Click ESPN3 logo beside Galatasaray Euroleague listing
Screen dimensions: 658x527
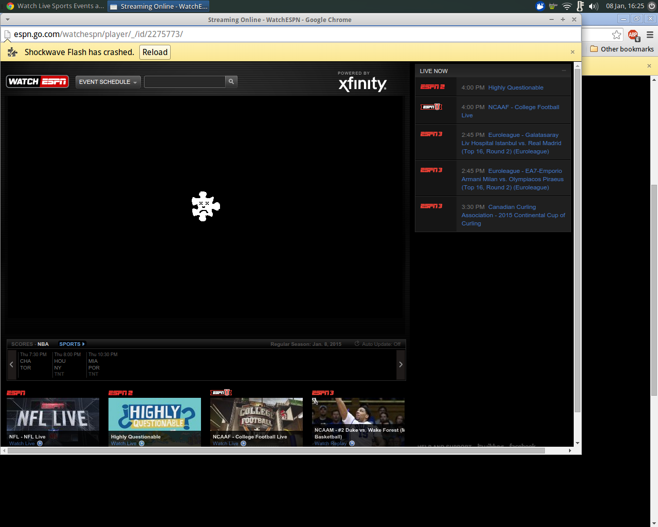[431, 134]
